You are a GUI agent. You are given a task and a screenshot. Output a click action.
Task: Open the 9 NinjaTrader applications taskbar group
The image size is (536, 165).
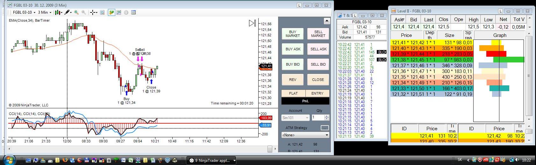click(211, 160)
